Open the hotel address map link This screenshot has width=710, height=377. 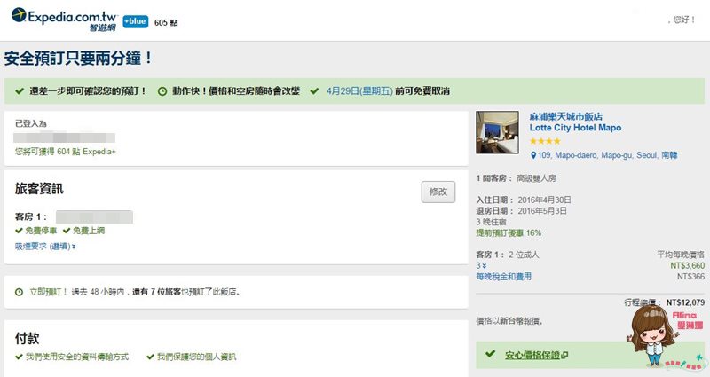607,155
